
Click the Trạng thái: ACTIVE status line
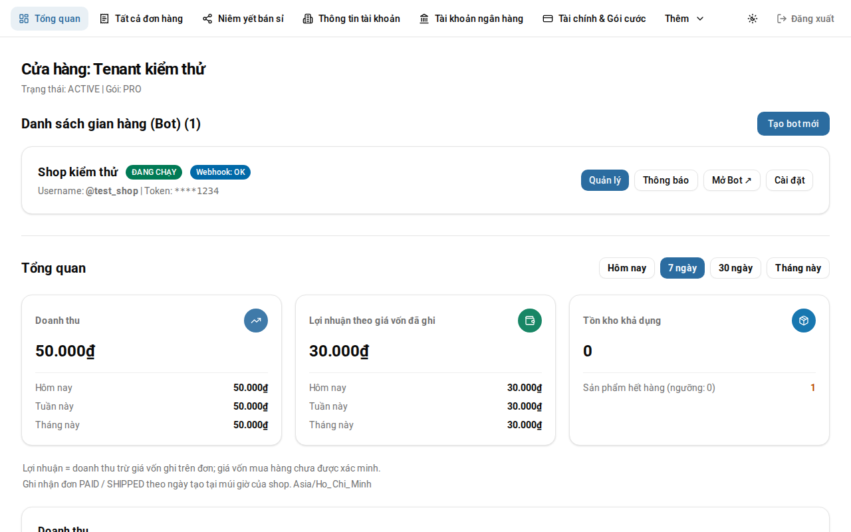[81, 89]
